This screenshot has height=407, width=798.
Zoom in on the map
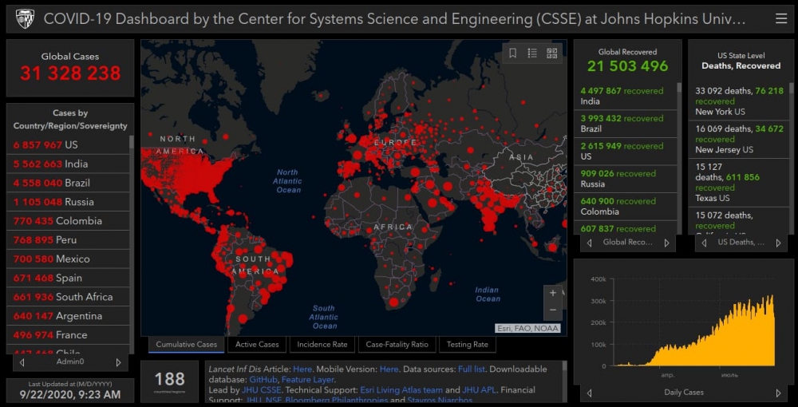[x=552, y=293]
